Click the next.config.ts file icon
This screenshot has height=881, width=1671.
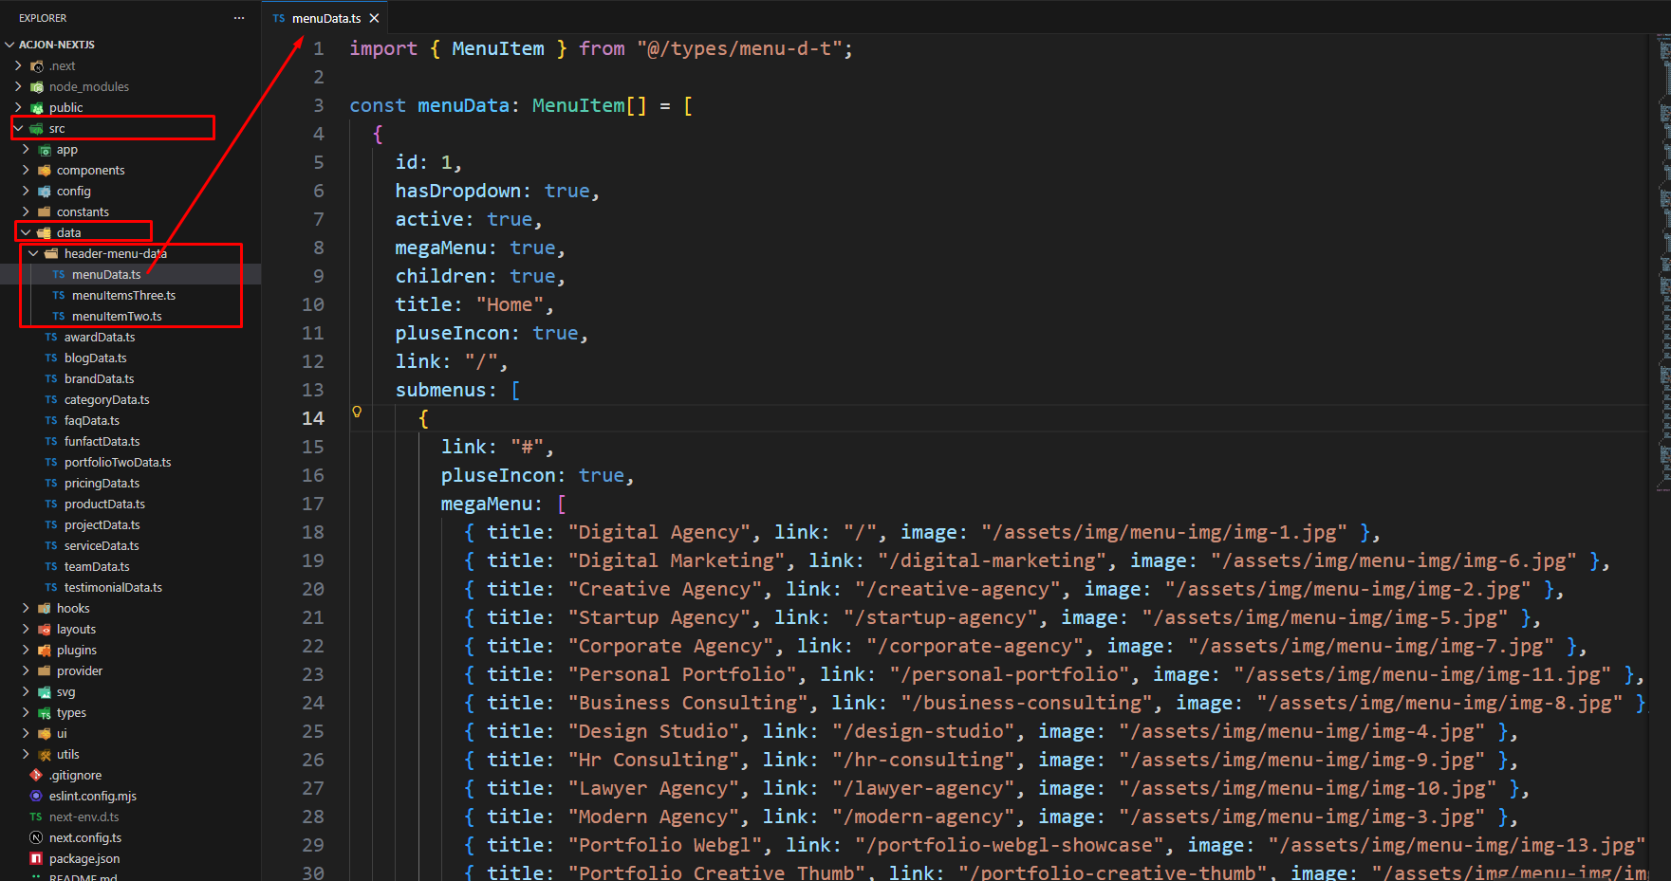[x=36, y=837]
